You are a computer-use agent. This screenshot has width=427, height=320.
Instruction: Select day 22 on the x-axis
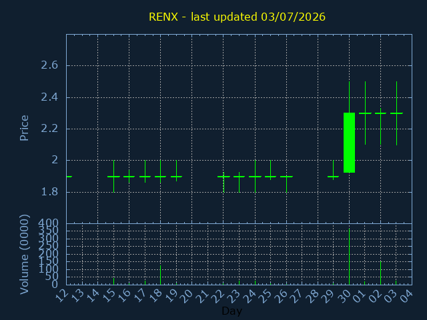(220, 296)
